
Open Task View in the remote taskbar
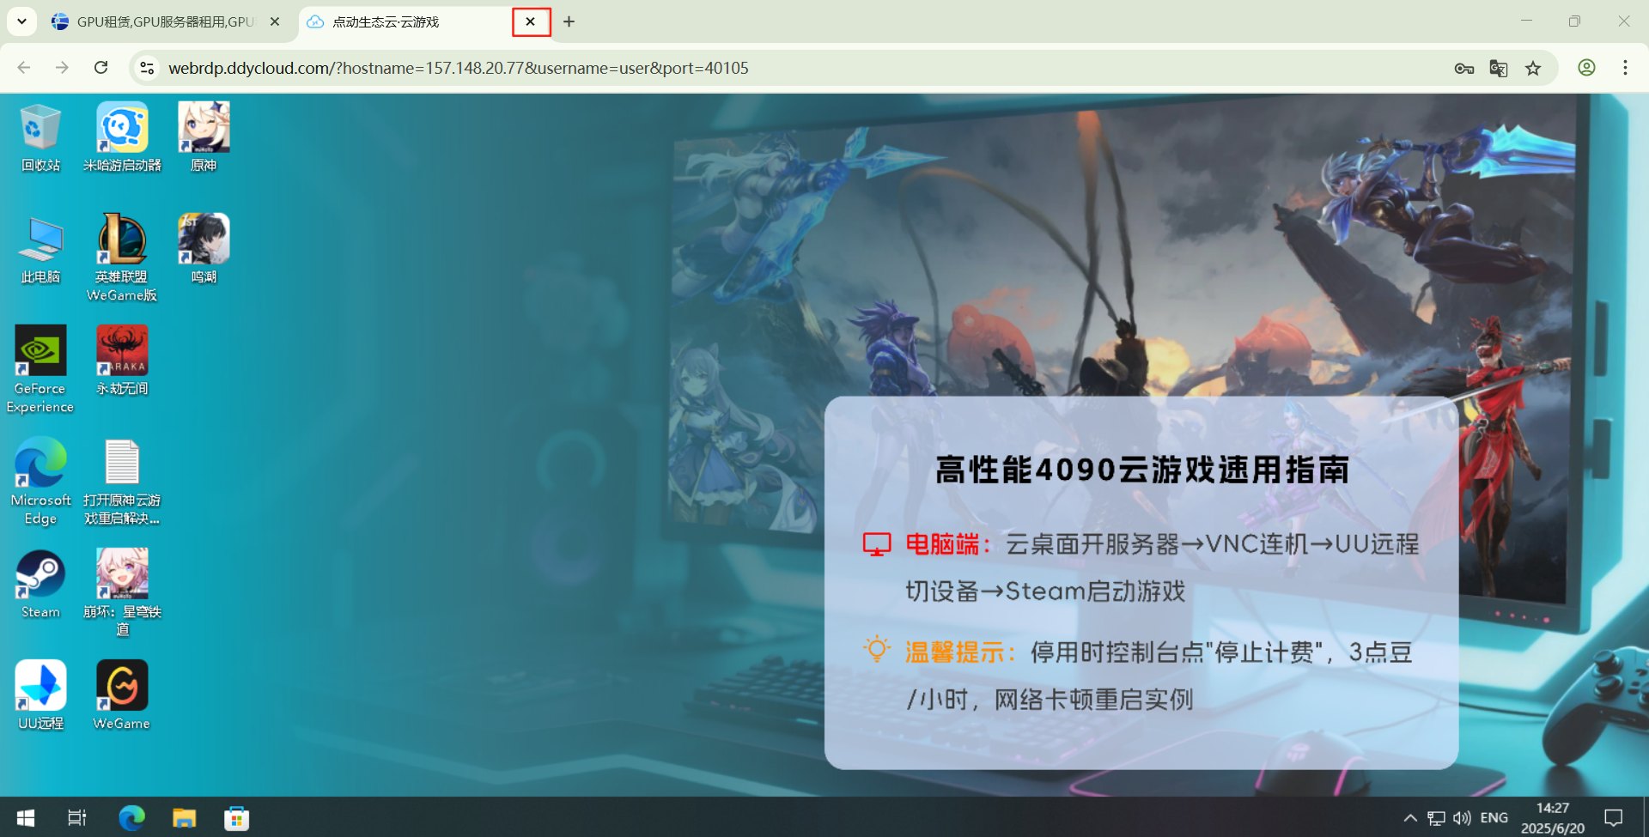click(77, 818)
